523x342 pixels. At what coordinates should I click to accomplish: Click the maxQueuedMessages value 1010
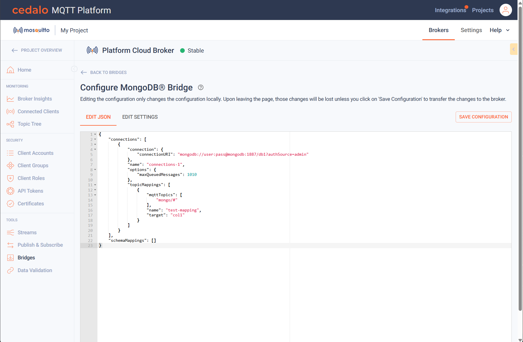click(192, 175)
